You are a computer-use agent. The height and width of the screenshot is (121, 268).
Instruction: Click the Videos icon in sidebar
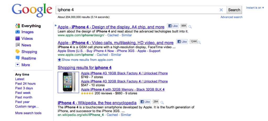(x=18, y=39)
